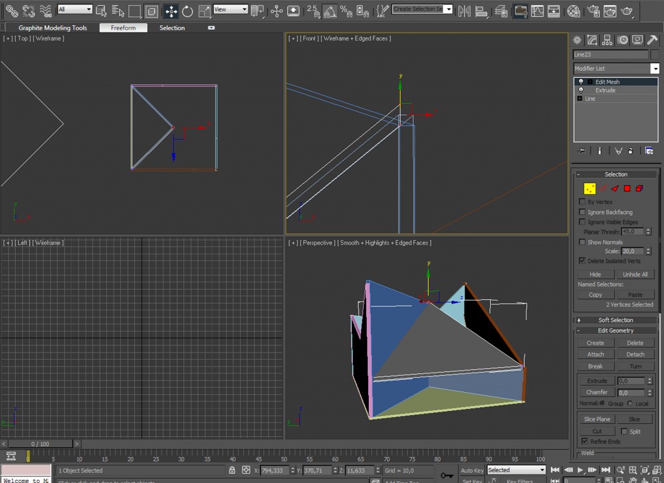Open Schematic View
Viewport: 664px width, 483px height.
pos(554,11)
